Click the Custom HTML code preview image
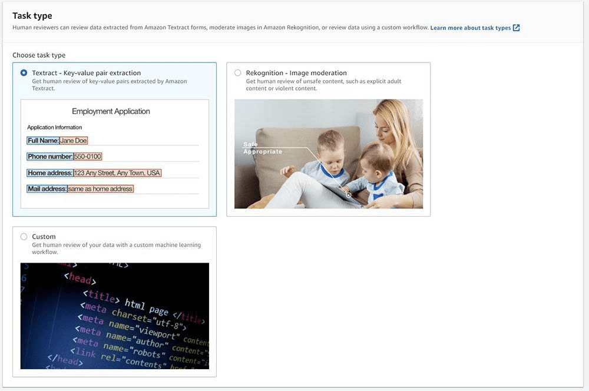589x391 pixels. [115, 316]
